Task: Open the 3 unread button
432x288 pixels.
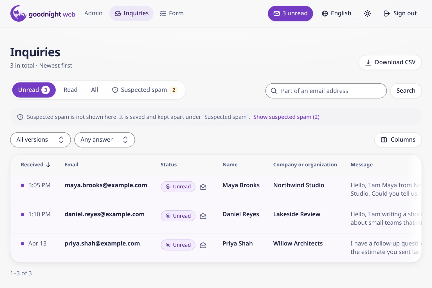Action: 290,14
